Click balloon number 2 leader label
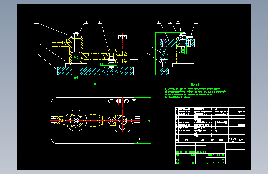Viewport: 268px width, 174px height. [36, 41]
